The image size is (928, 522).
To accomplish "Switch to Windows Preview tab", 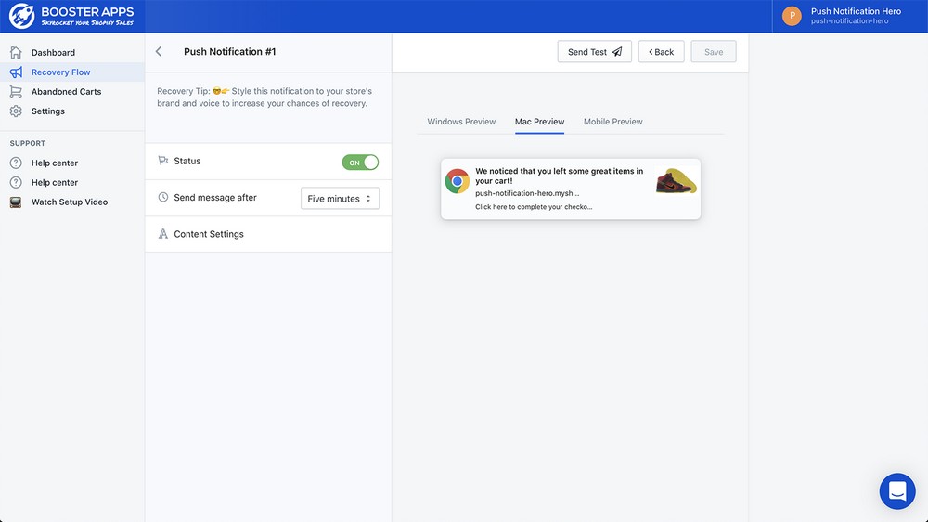I will pyautogui.click(x=461, y=122).
